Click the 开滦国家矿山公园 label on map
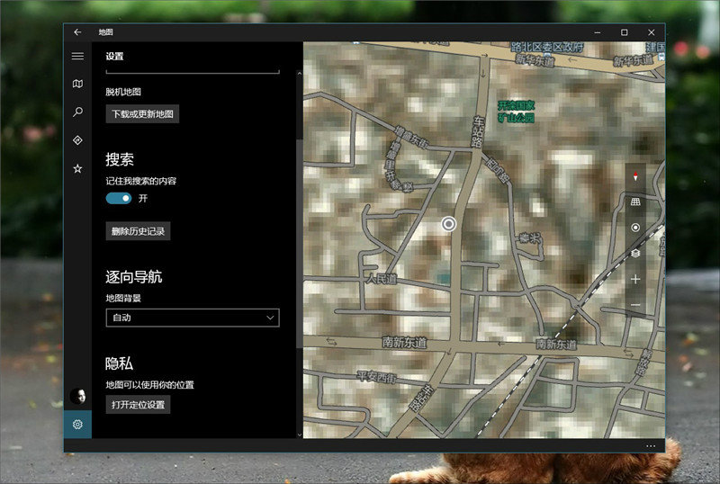 tap(517, 112)
